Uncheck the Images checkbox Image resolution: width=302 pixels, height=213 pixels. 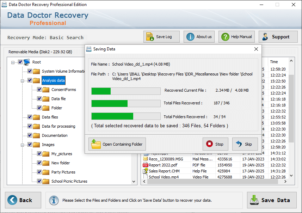click(30, 144)
